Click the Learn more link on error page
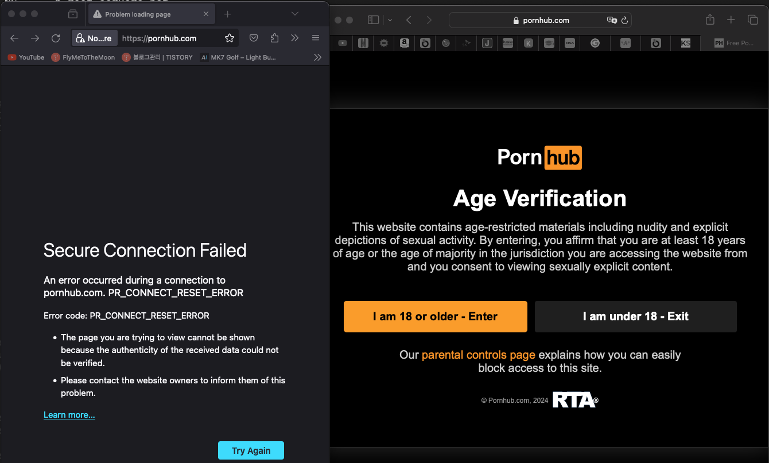769x463 pixels. (x=69, y=415)
